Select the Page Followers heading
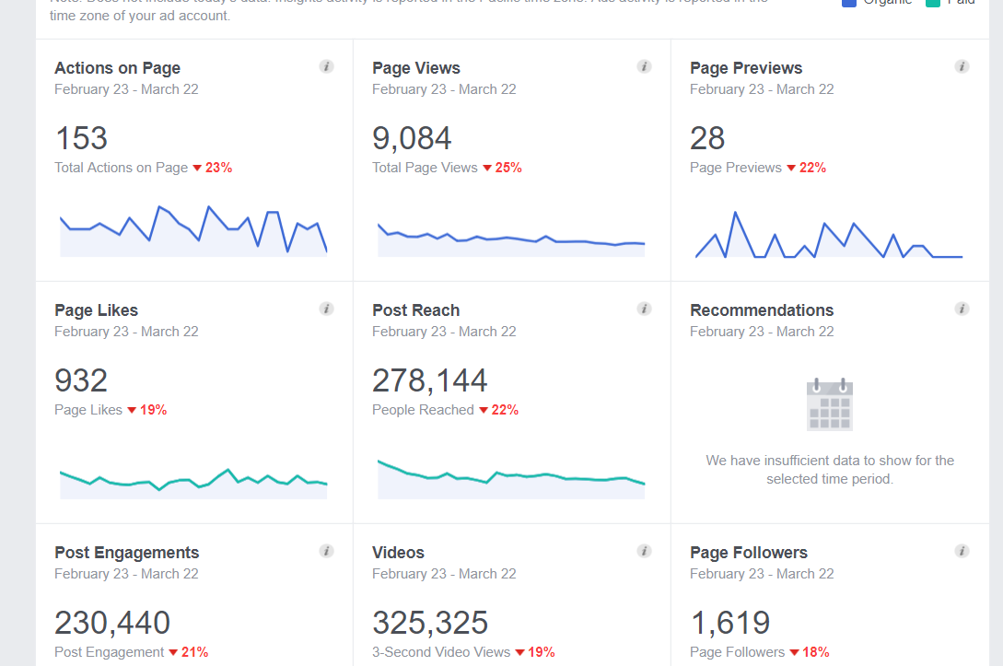This screenshot has height=666, width=1003. (749, 552)
